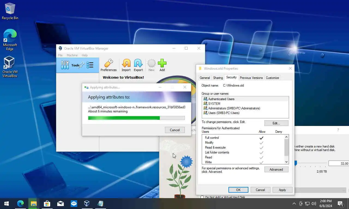349x209 pixels.
Task: Click the taskbar clock showing 2:00 PM
Action: pyautogui.click(x=326, y=204)
